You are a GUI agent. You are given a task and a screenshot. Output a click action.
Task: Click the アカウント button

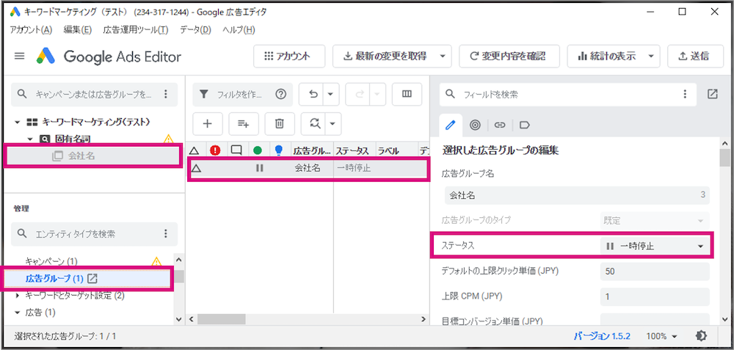[x=288, y=56]
